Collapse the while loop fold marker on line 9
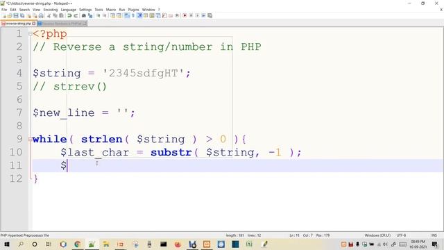The height and width of the screenshot is (250, 444). click(x=31, y=139)
